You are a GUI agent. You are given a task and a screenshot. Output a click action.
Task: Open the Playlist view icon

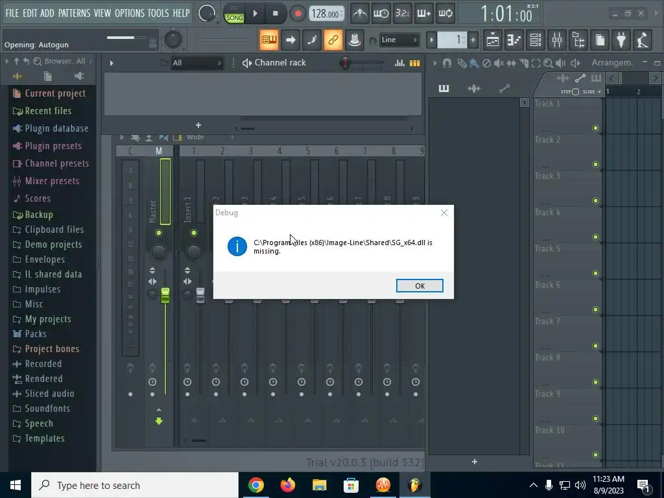click(493, 40)
